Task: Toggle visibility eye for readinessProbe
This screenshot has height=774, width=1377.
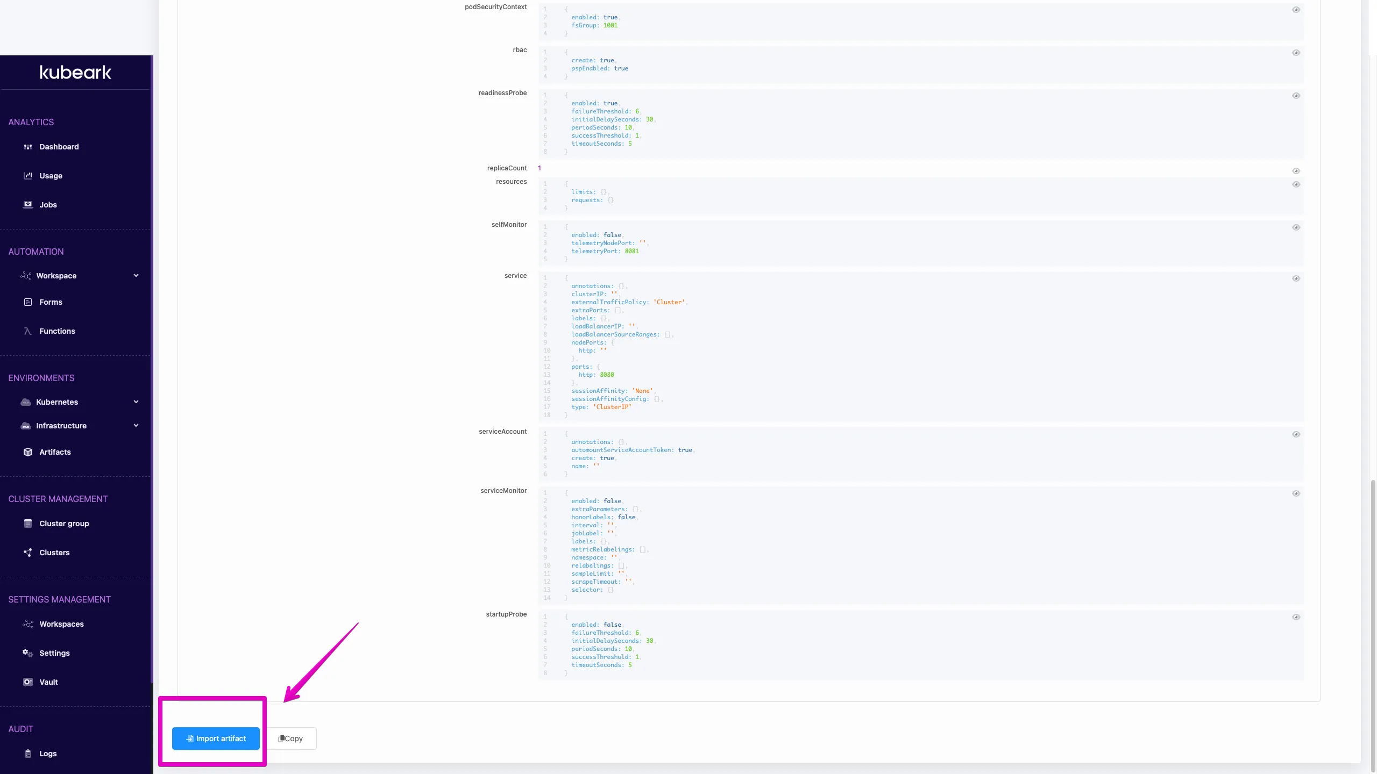Action: 1296,96
